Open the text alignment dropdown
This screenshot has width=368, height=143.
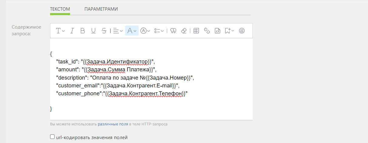[118, 31]
